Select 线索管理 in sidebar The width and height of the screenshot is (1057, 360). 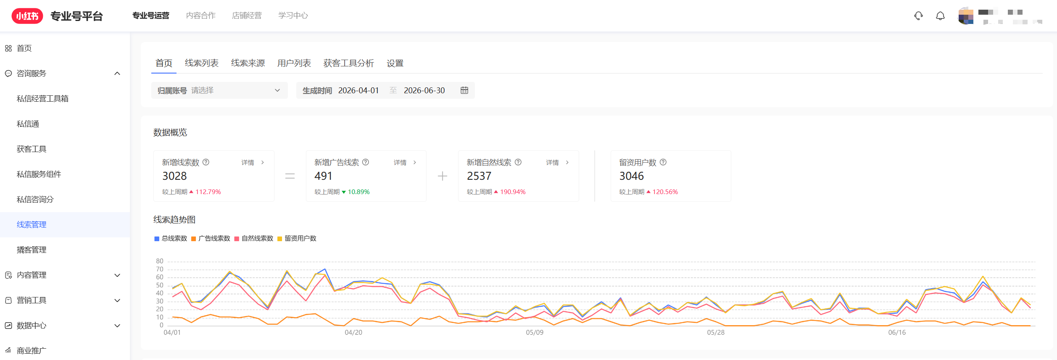65,225
